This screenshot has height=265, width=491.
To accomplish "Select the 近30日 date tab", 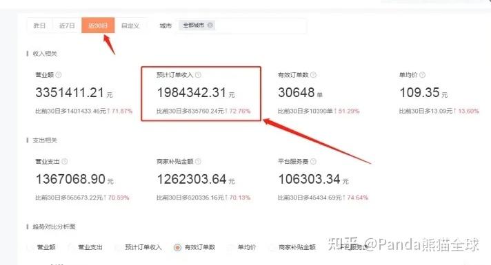I will pyautogui.click(x=98, y=25).
